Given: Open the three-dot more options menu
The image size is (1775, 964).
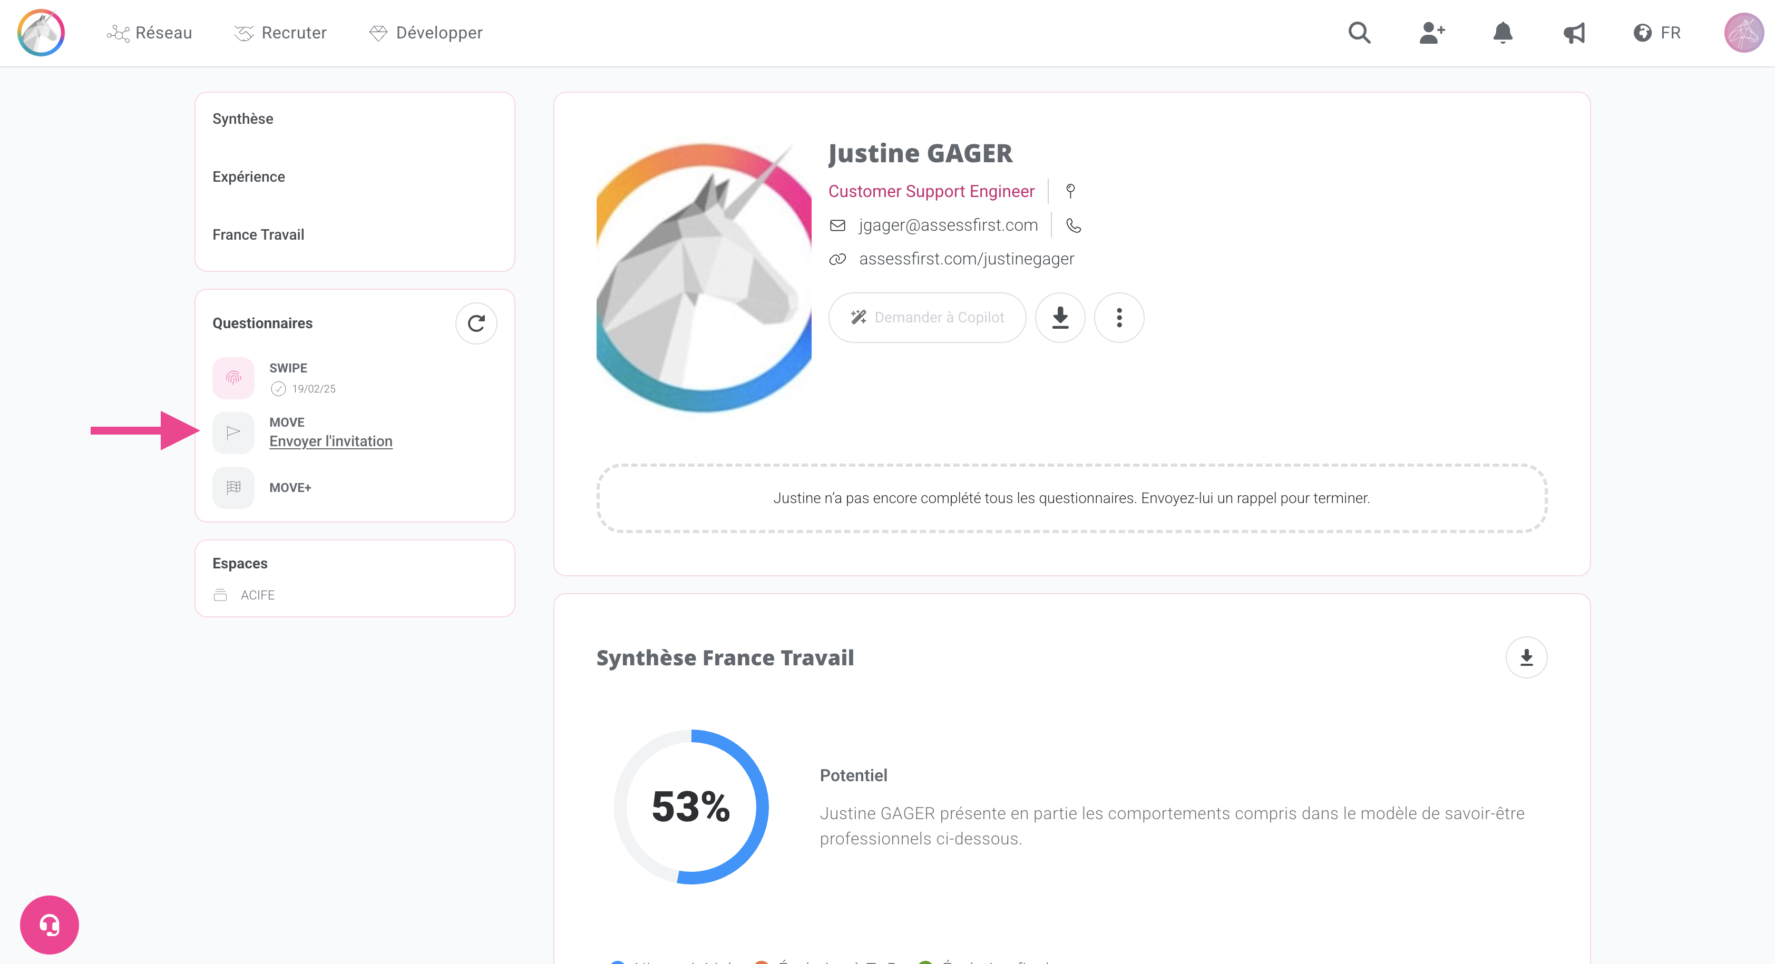Looking at the screenshot, I should [1119, 318].
